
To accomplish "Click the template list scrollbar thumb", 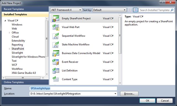I will click(120, 35).
